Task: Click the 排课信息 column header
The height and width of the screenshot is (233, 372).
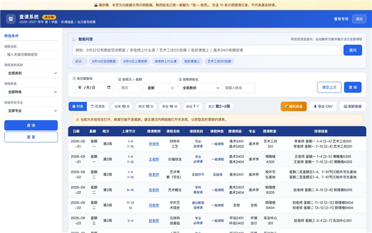Action: [321, 131]
